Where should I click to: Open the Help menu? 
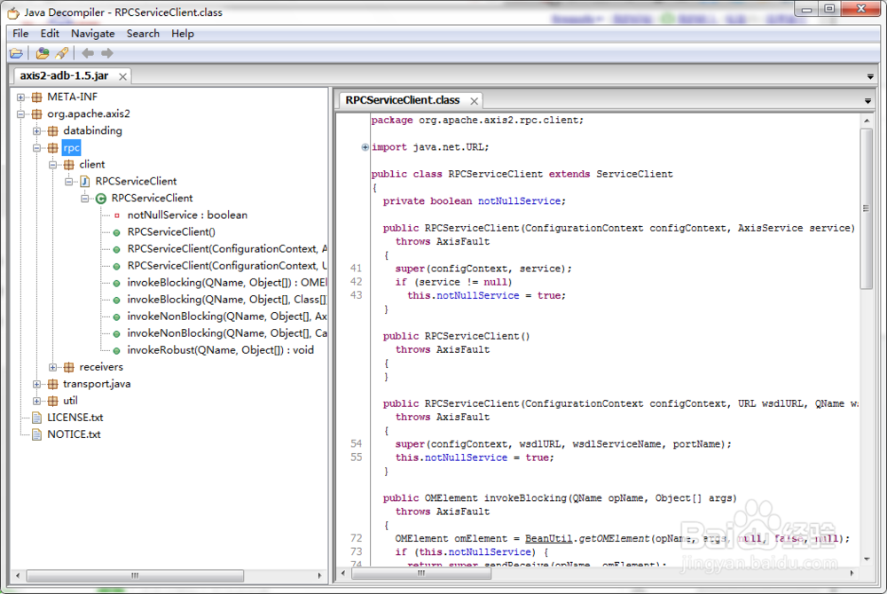183,34
